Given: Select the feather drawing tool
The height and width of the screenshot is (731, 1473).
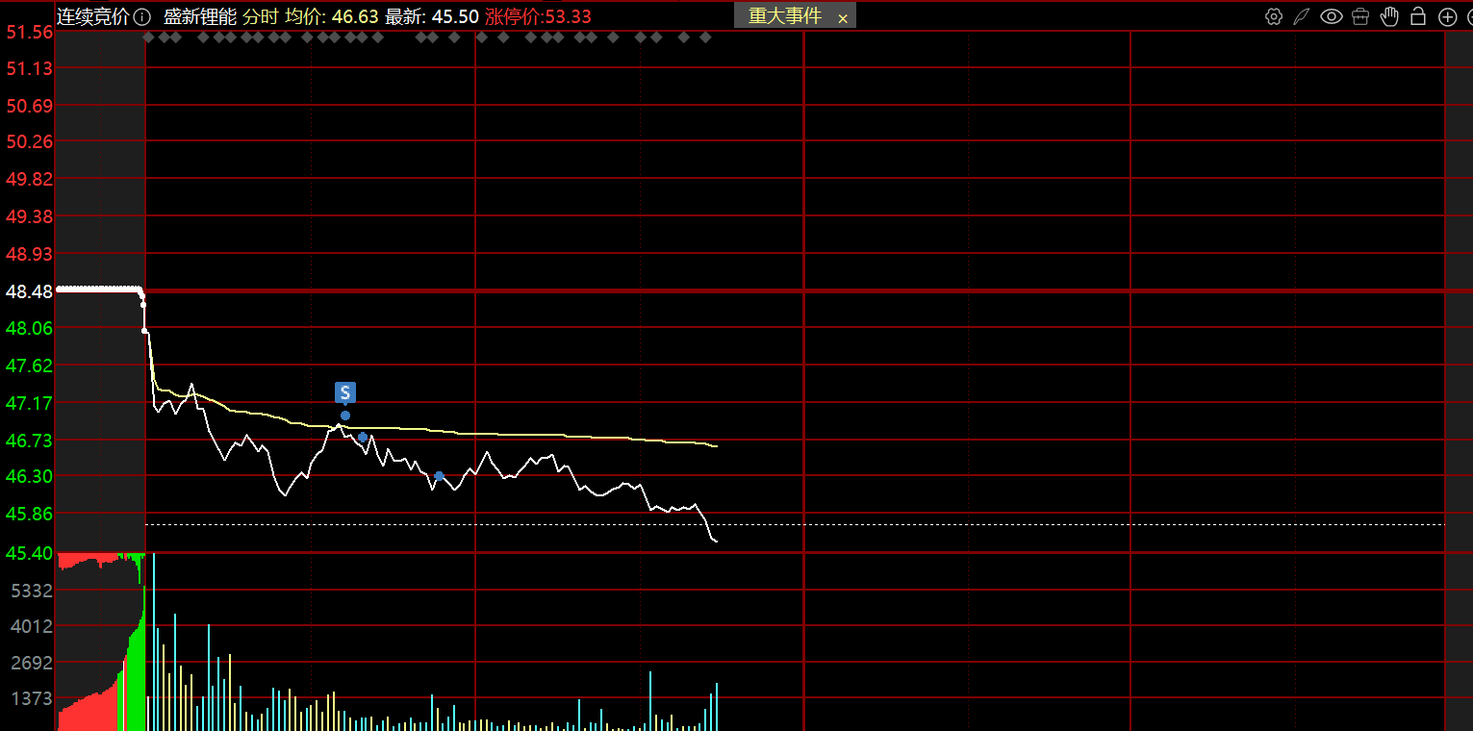Looking at the screenshot, I should click(x=1302, y=16).
